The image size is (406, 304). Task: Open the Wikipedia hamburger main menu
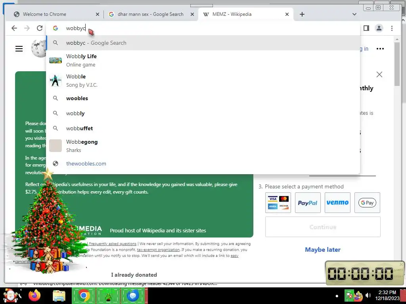pyautogui.click(x=19, y=49)
